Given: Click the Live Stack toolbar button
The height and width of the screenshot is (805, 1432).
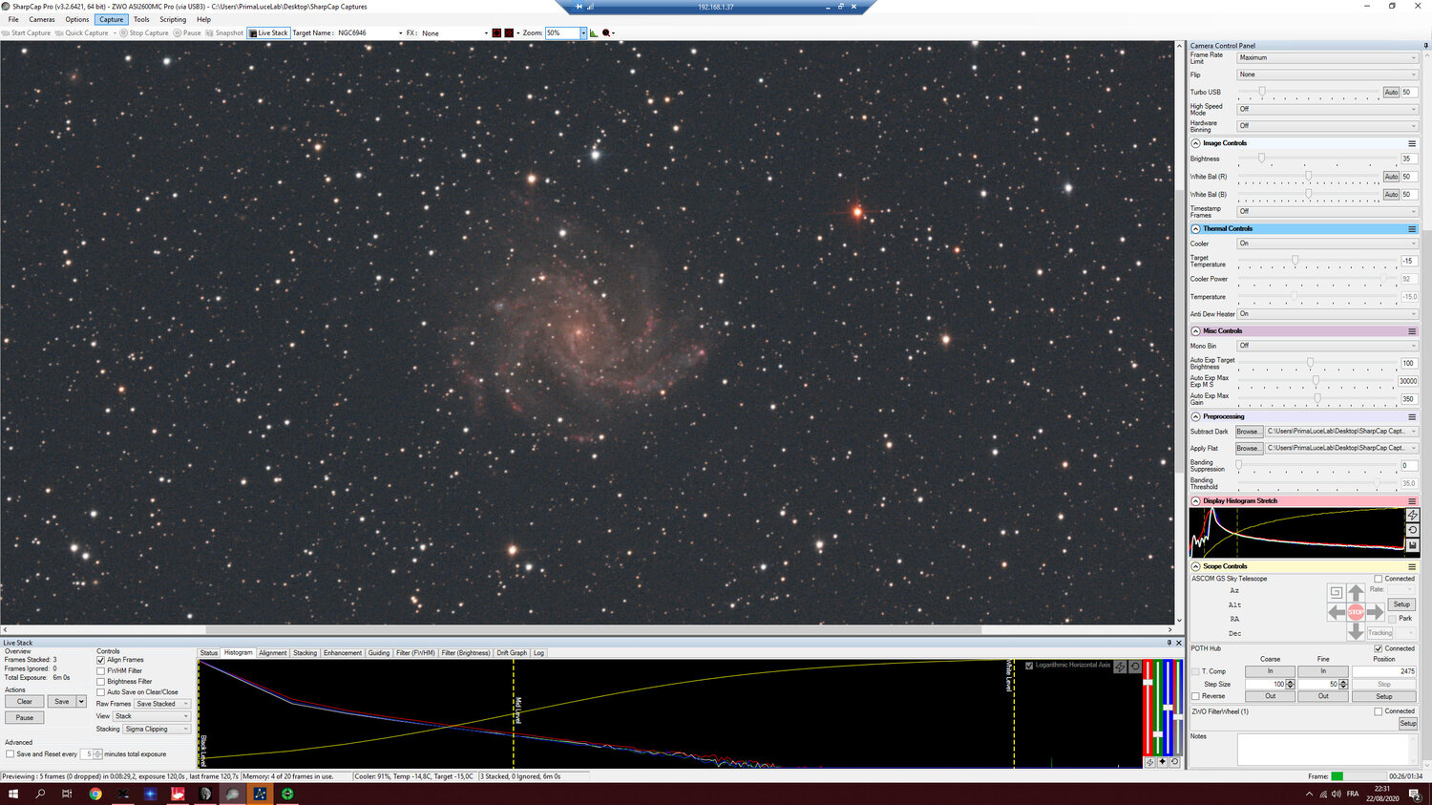Looking at the screenshot, I should point(268,32).
